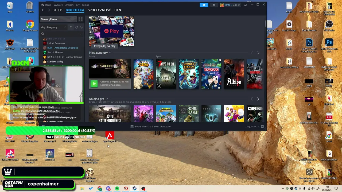This screenshot has width=342, height=192.
Task: Switch to the BIBLIOTEKA tab
Action: click(75, 10)
